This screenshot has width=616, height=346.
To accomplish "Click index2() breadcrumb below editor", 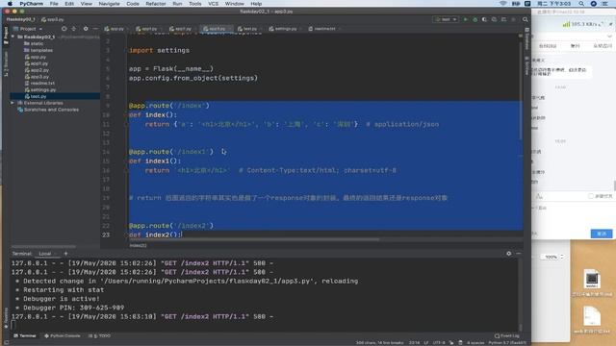I will click(138, 246).
